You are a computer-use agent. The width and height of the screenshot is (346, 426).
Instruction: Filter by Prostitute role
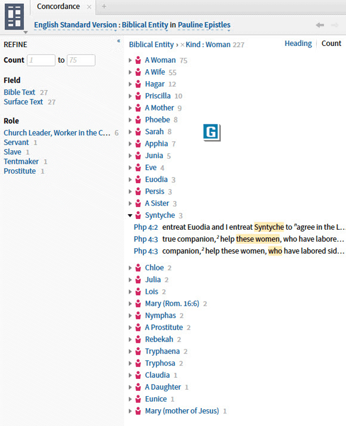click(20, 171)
